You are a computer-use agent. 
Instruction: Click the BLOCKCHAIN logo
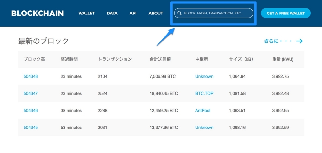(37, 13)
